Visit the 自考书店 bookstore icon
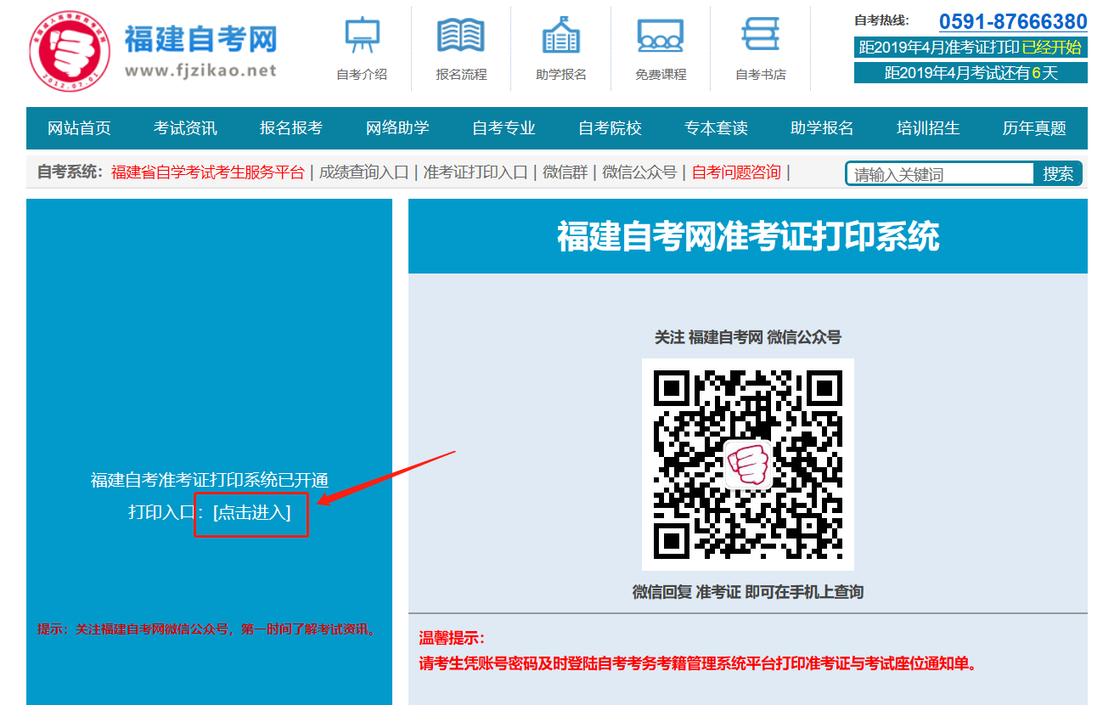This screenshot has width=1103, height=705. point(760,47)
